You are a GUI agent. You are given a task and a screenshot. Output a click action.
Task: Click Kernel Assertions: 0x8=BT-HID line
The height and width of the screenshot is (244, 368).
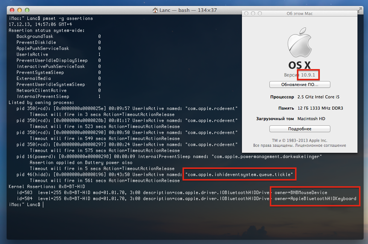tap(47, 187)
